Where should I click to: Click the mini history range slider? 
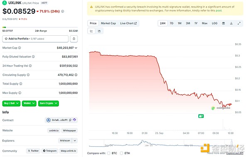click(160, 143)
